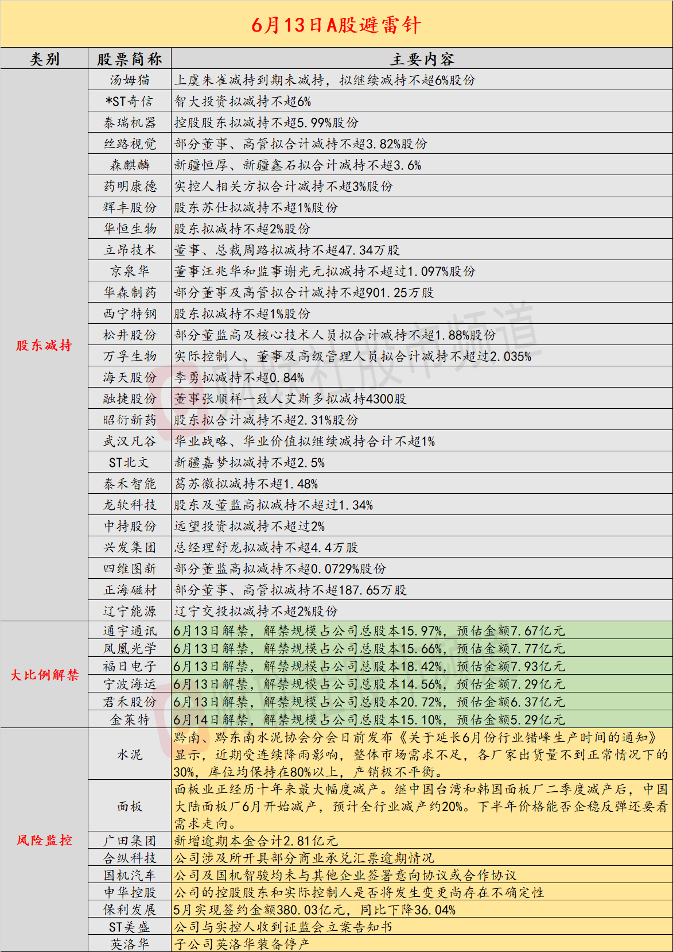
Task: Select the 金莱特 stock name cell
Action: (x=130, y=719)
